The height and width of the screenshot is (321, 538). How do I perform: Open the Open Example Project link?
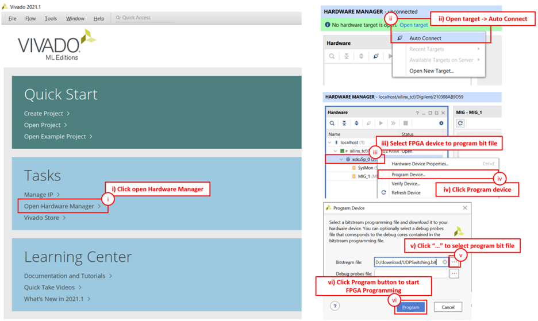(58, 137)
